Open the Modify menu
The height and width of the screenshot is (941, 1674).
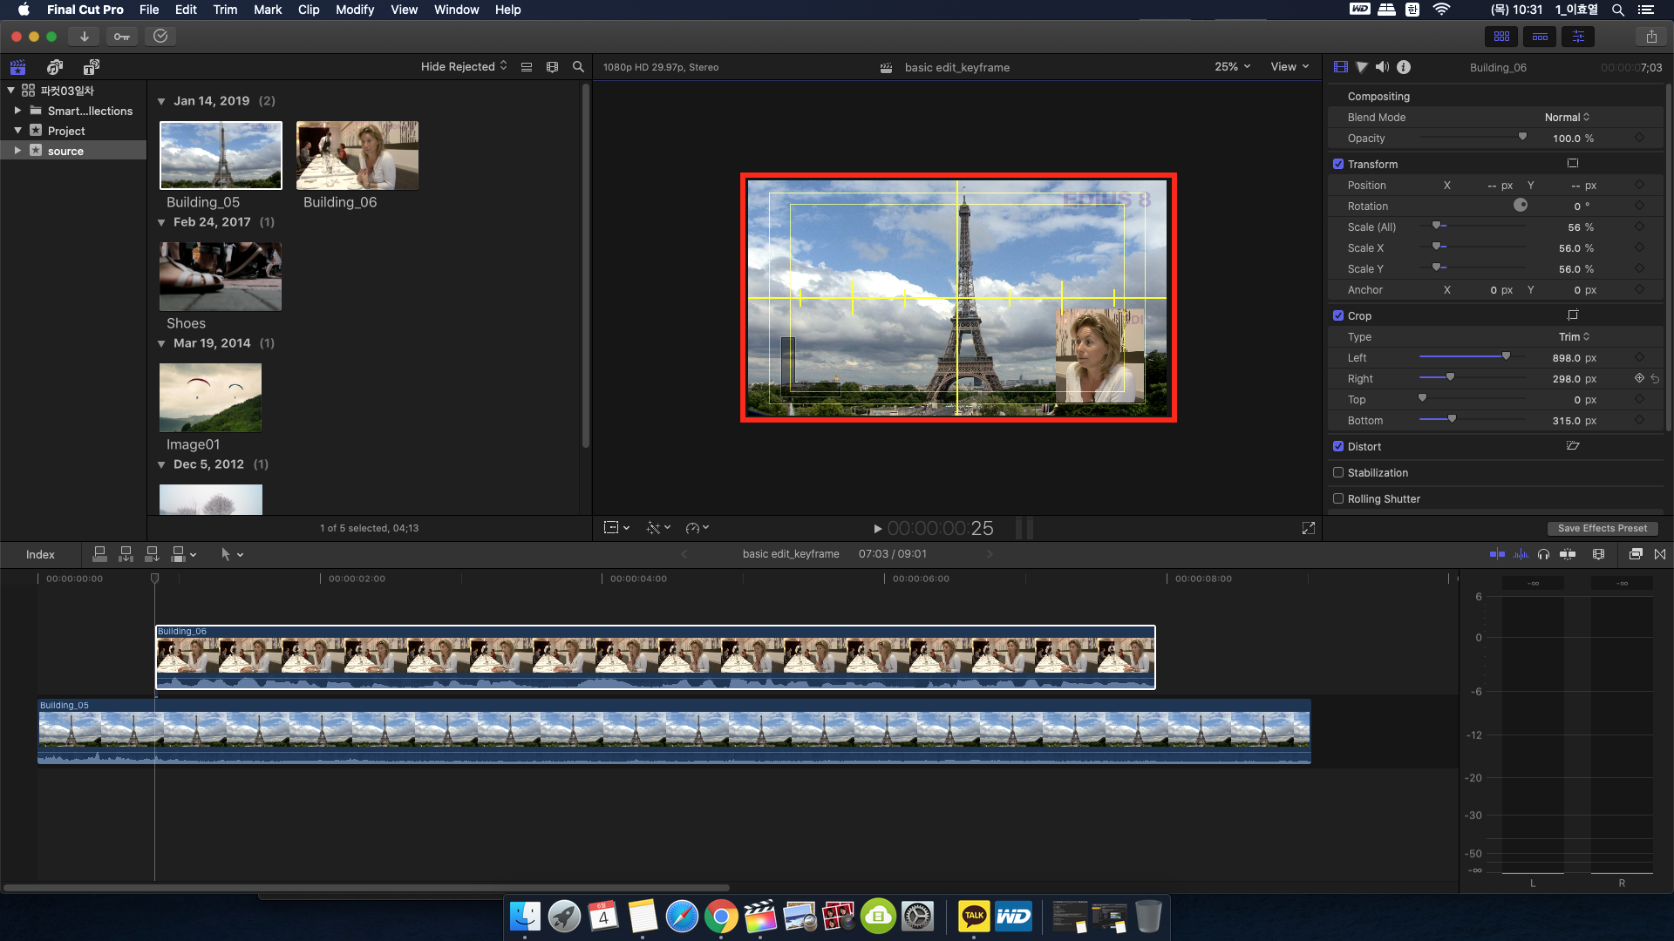[x=354, y=10]
